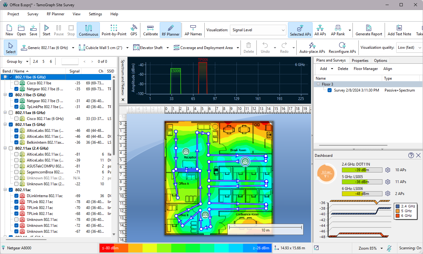Open AP Rank view
The height and width of the screenshot is (254, 423).
[338, 30]
